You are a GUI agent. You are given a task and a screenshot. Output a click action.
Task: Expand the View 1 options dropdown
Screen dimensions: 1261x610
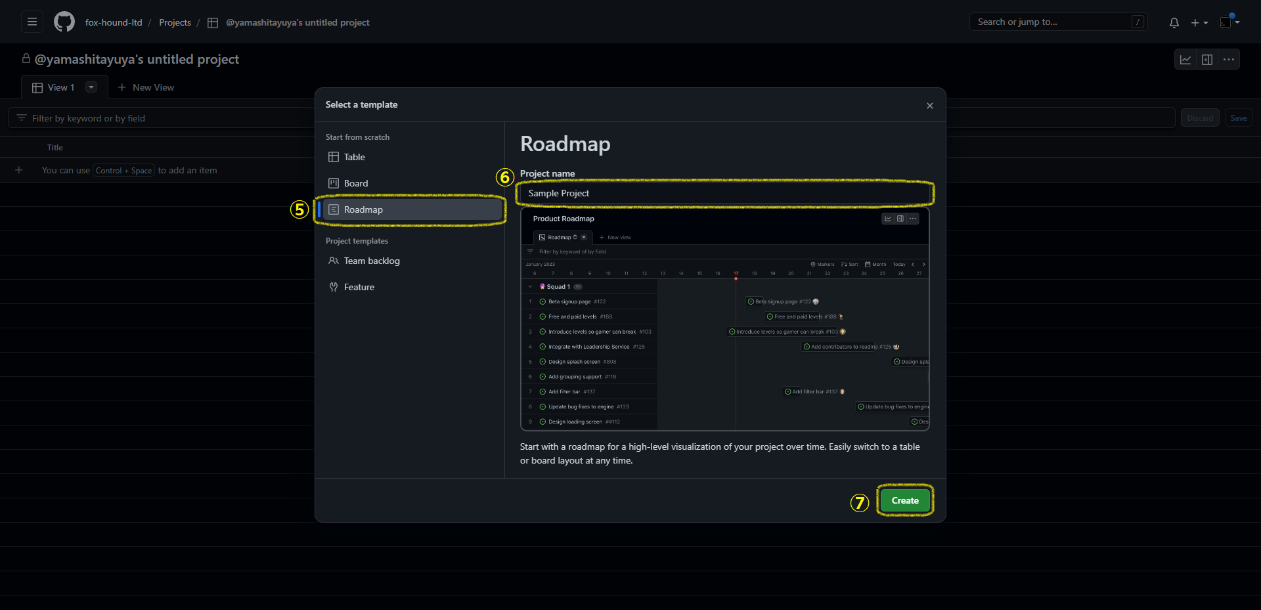click(91, 87)
